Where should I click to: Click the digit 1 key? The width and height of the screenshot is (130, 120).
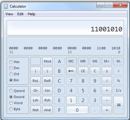click(x=71, y=100)
